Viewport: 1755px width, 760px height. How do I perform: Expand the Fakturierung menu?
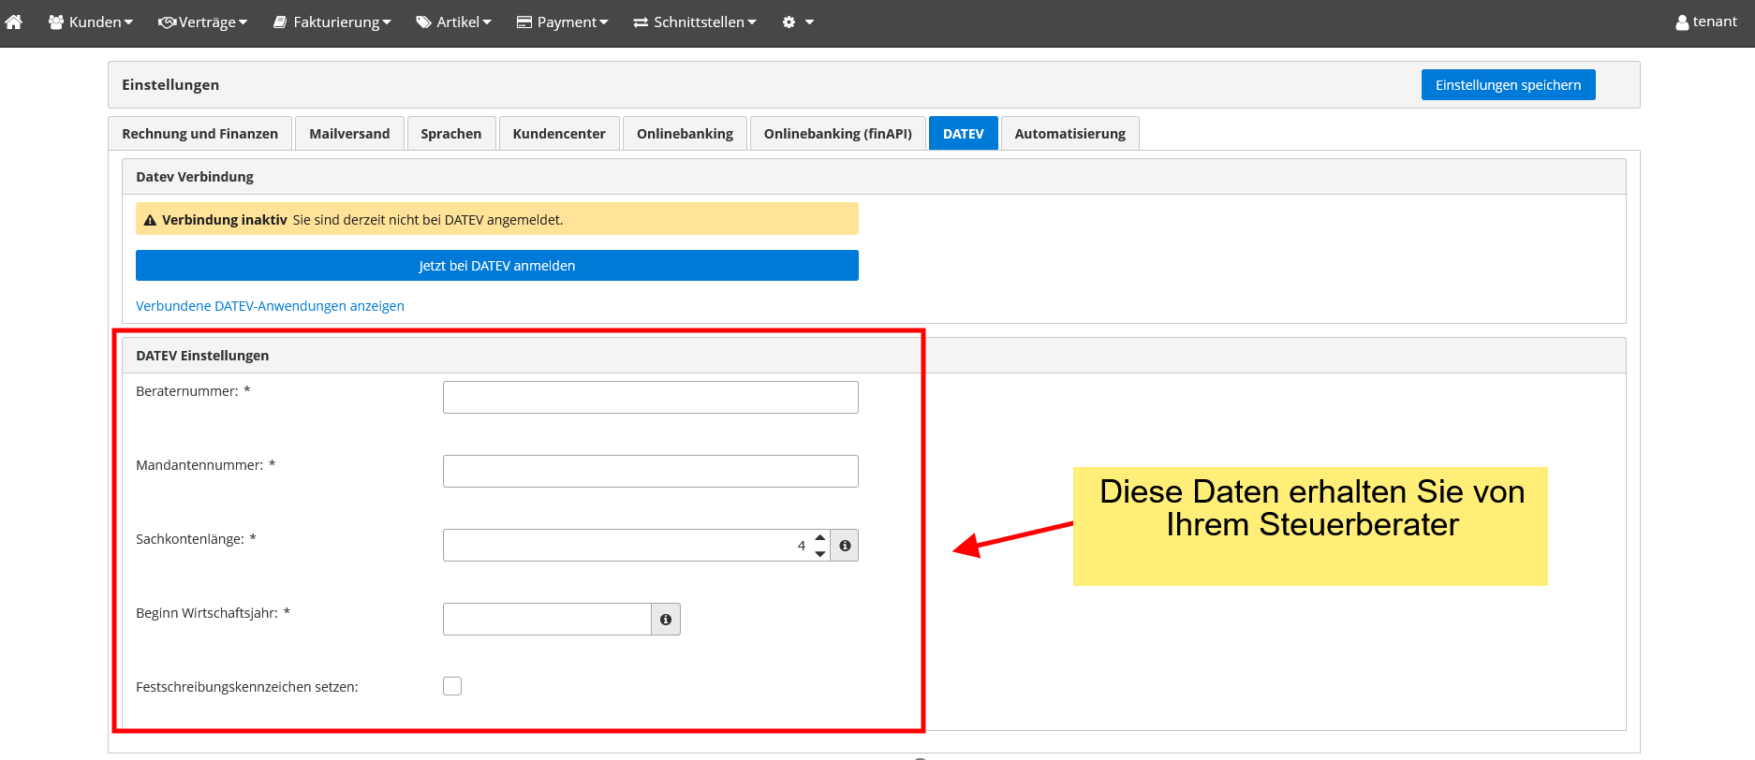point(332,22)
